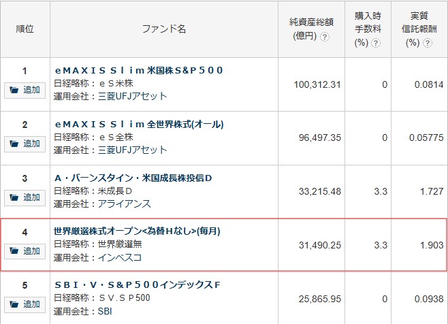
Task: Select the 純資産総額(億円) column header
Action: [309, 29]
